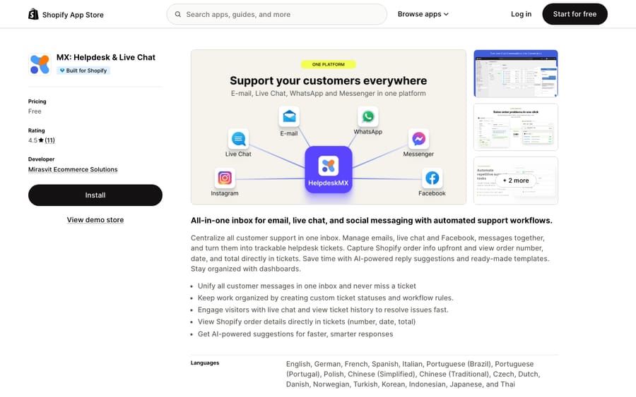Click the Install button
Screen dimensions: 636x397
click(x=95, y=195)
